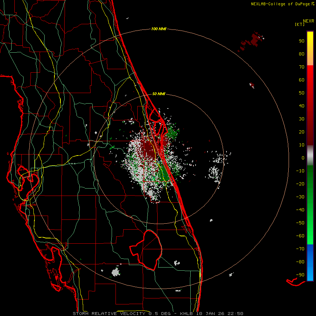
Task: Click the [KT] units label
Action: click(300, 24)
